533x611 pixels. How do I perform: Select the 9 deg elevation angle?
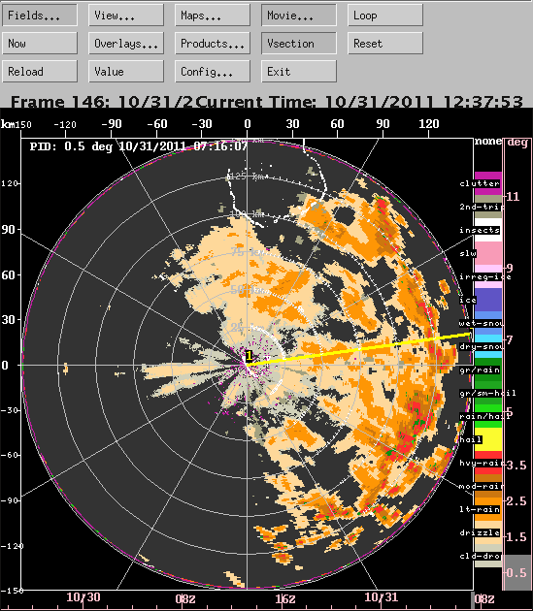coord(510,268)
